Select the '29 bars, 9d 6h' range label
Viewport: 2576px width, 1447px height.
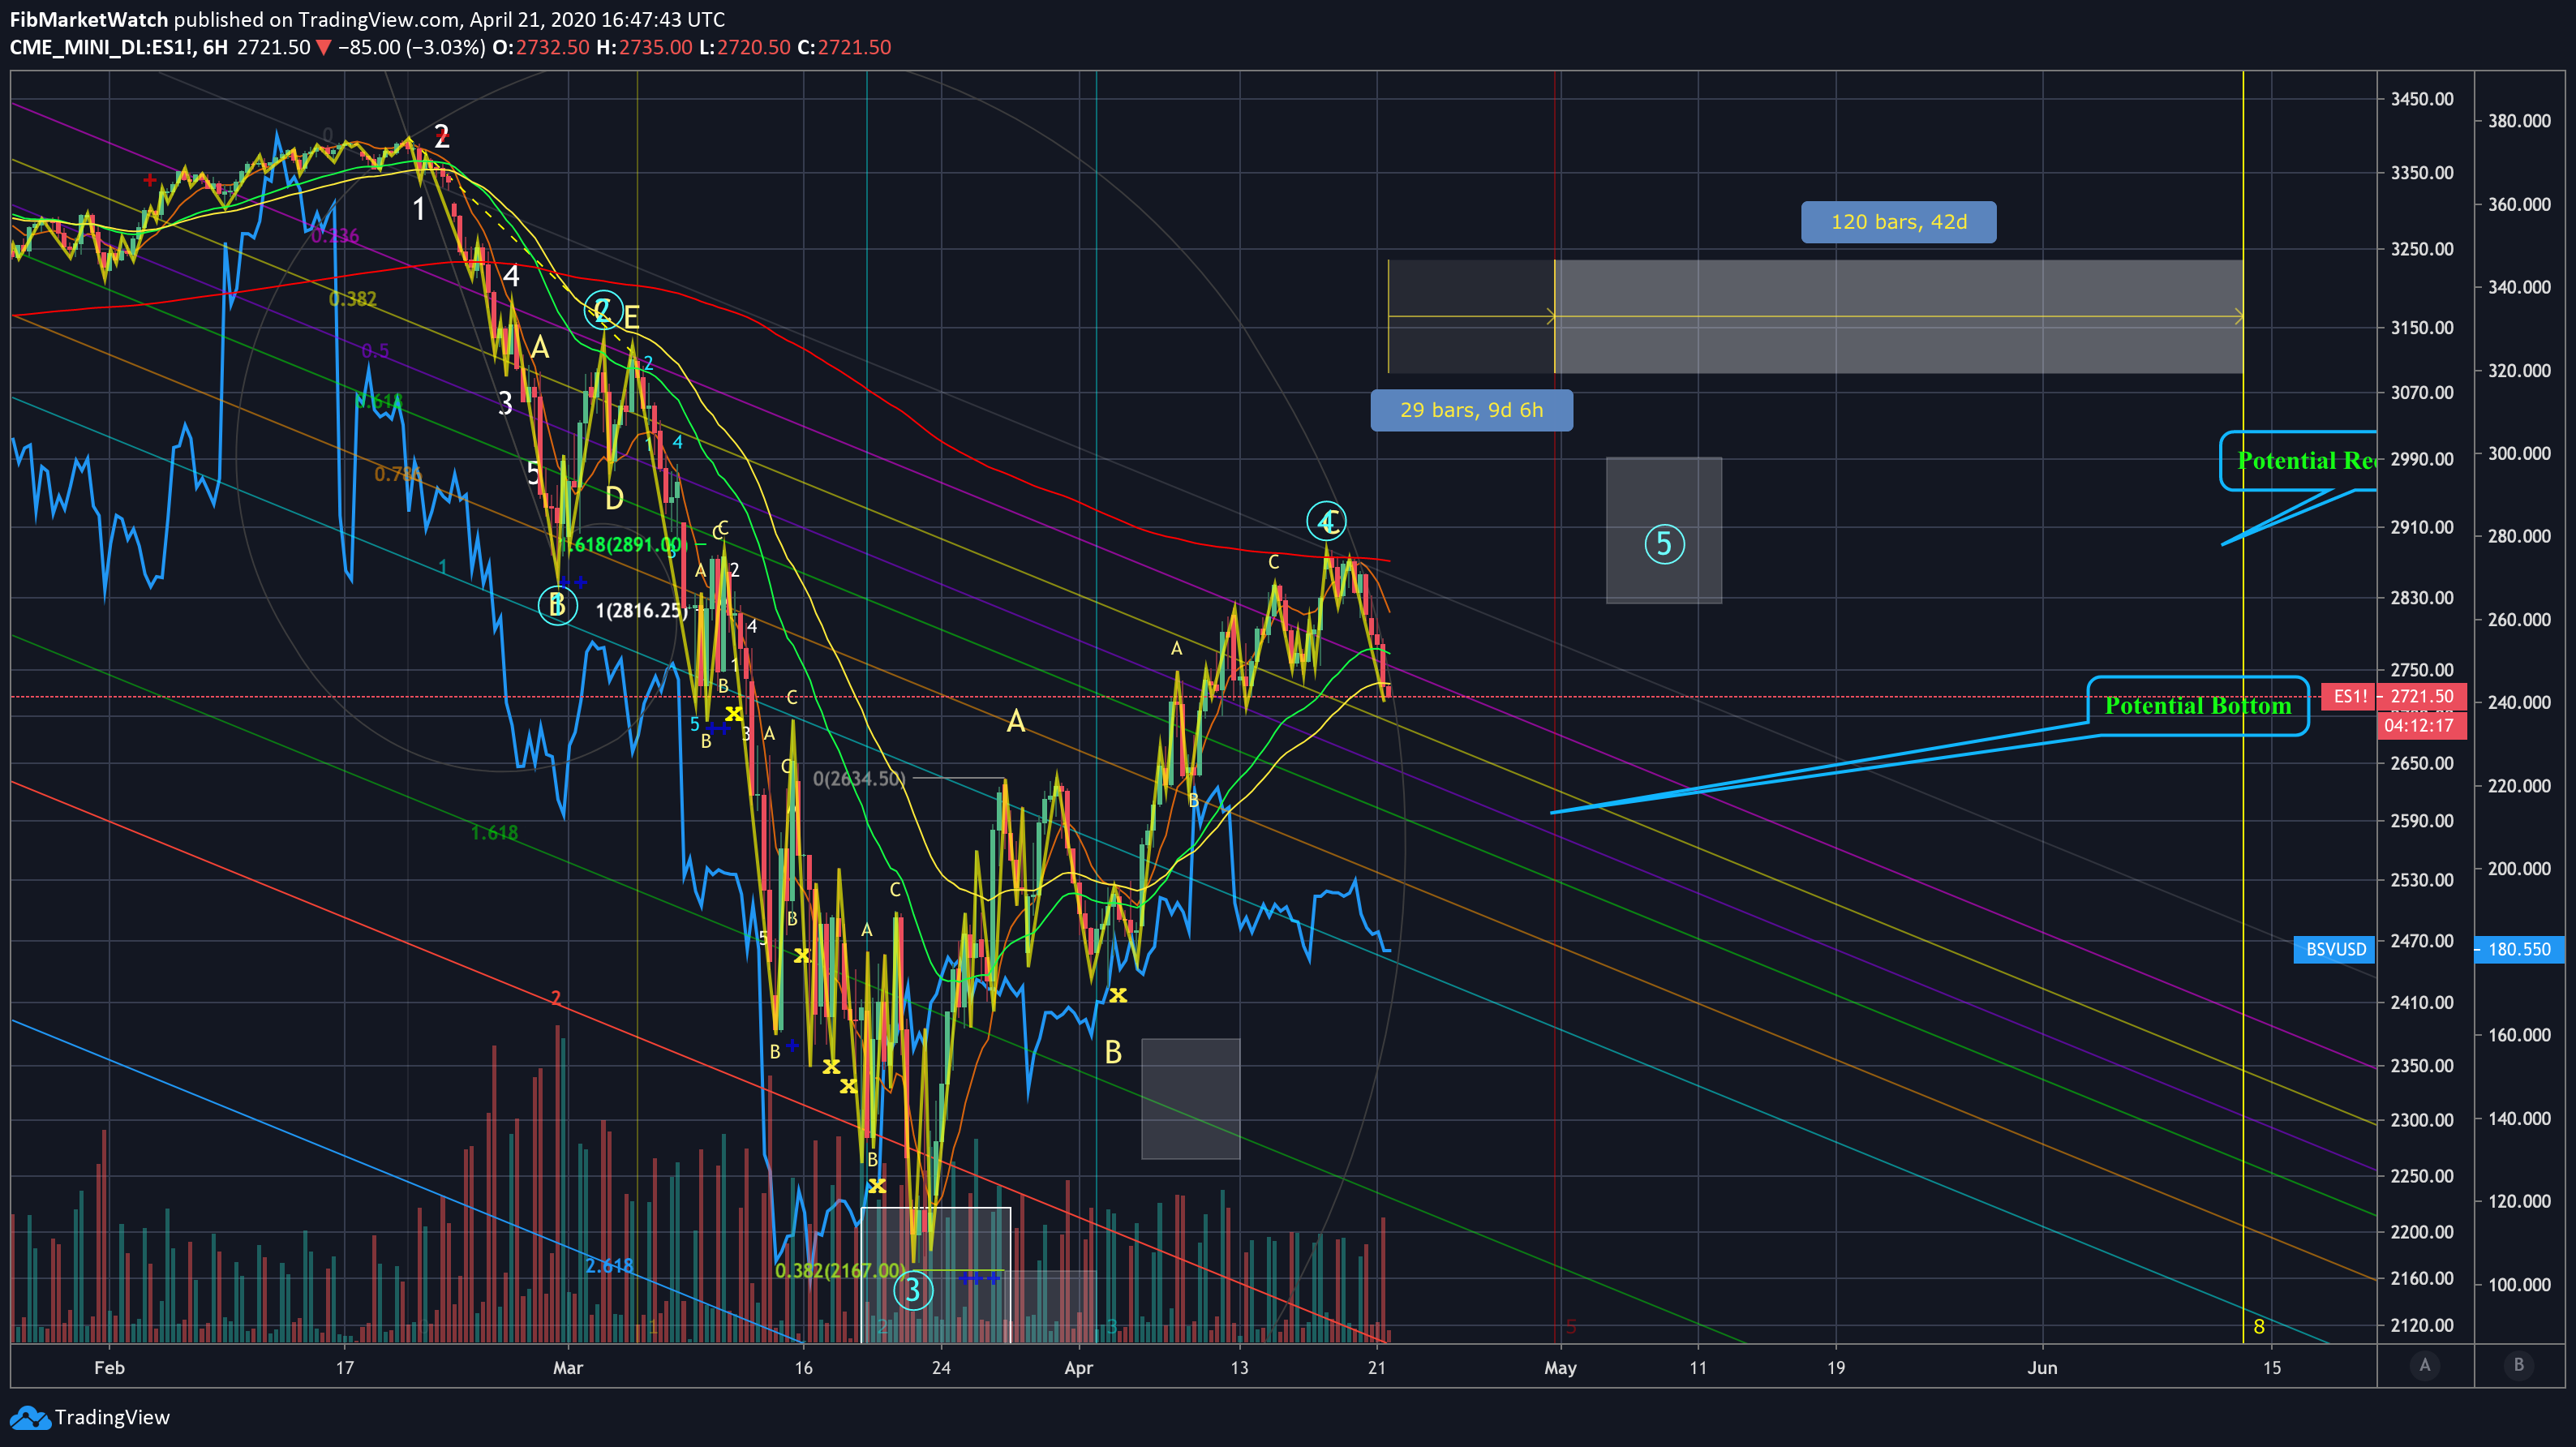1471,410
